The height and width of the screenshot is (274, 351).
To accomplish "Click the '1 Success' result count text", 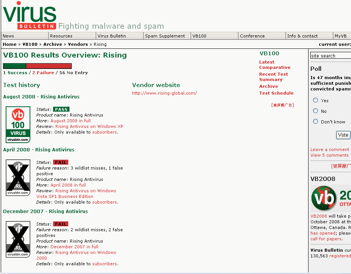I will tap(15, 73).
